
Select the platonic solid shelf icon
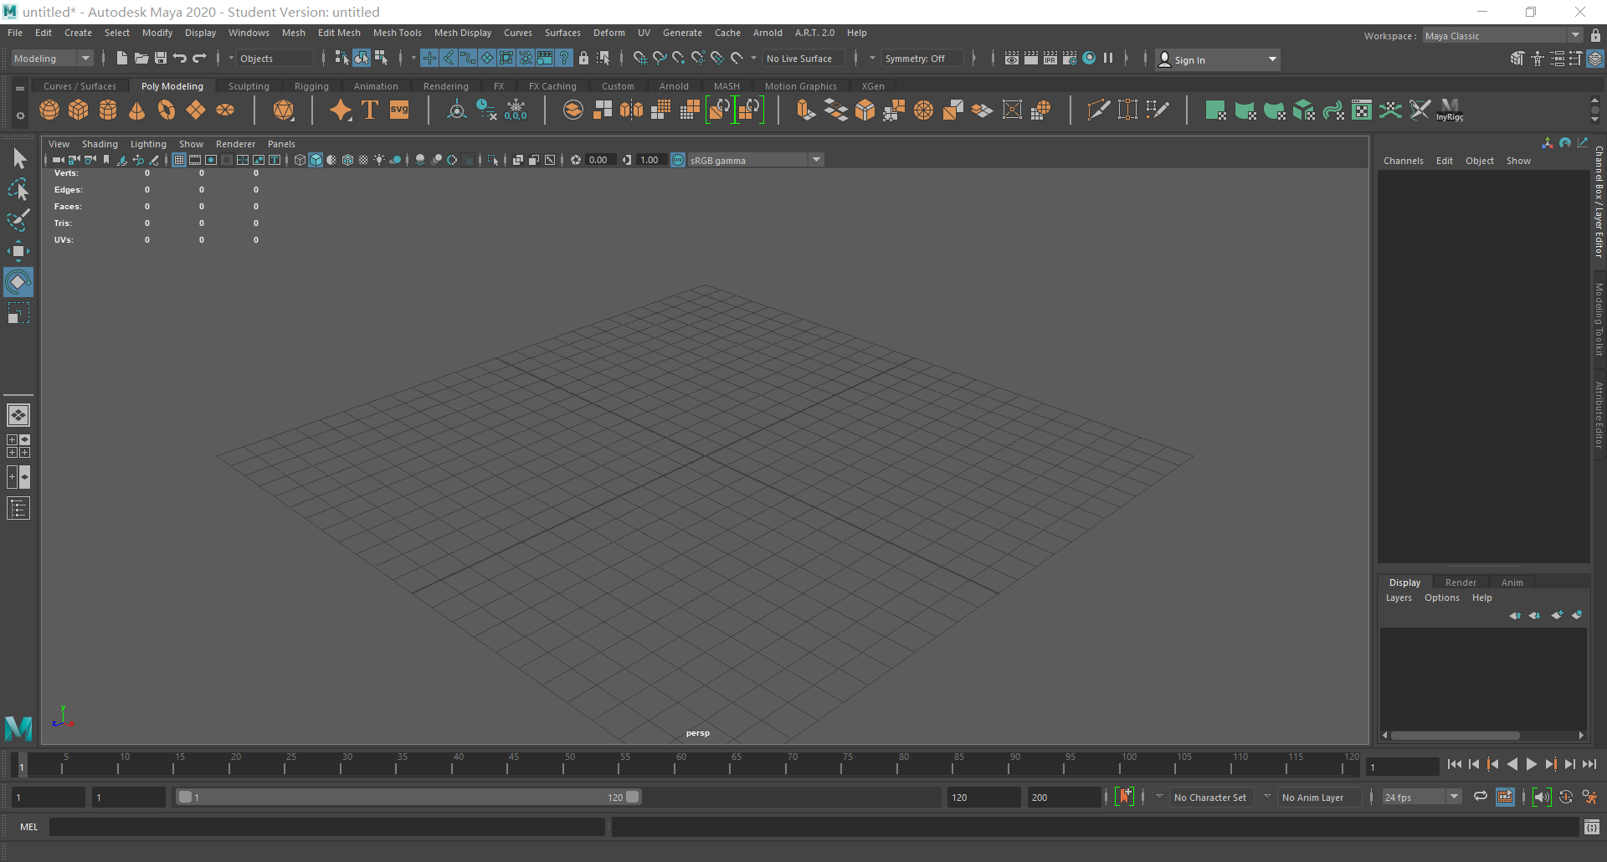point(284,110)
